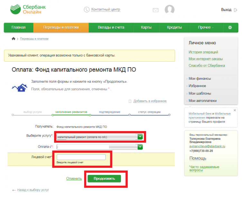Image resolution: width=247 pixels, height=197 pixels.
Task: Open История операций link
Action: point(203,52)
